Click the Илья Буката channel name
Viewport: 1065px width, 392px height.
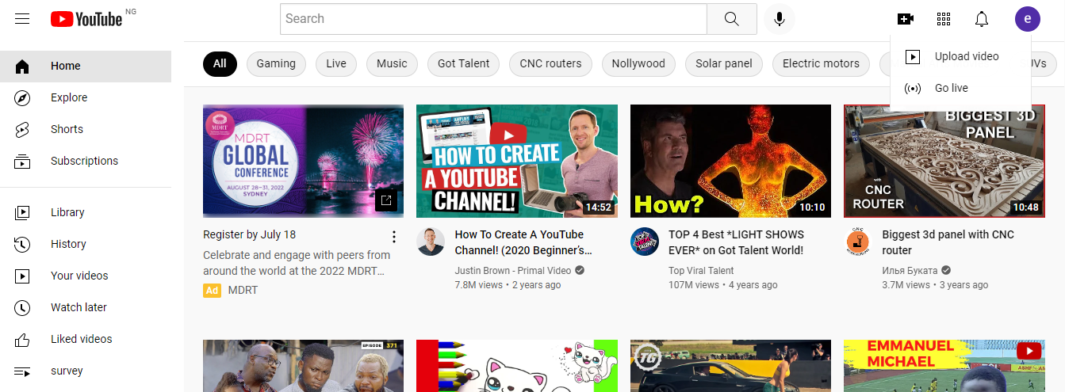tap(910, 271)
